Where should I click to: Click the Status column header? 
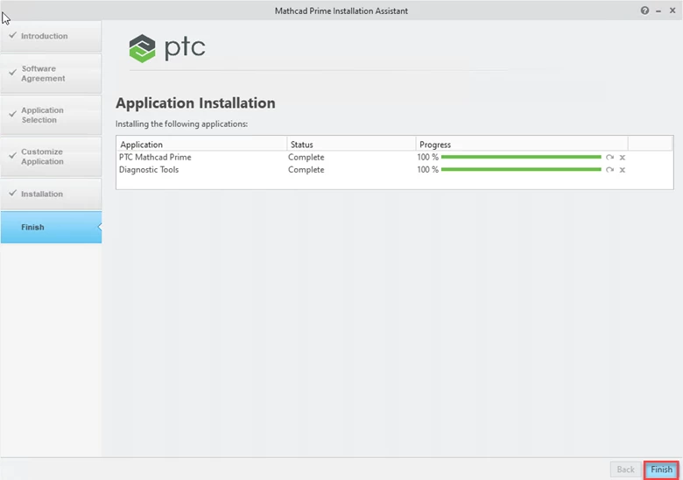(351, 145)
